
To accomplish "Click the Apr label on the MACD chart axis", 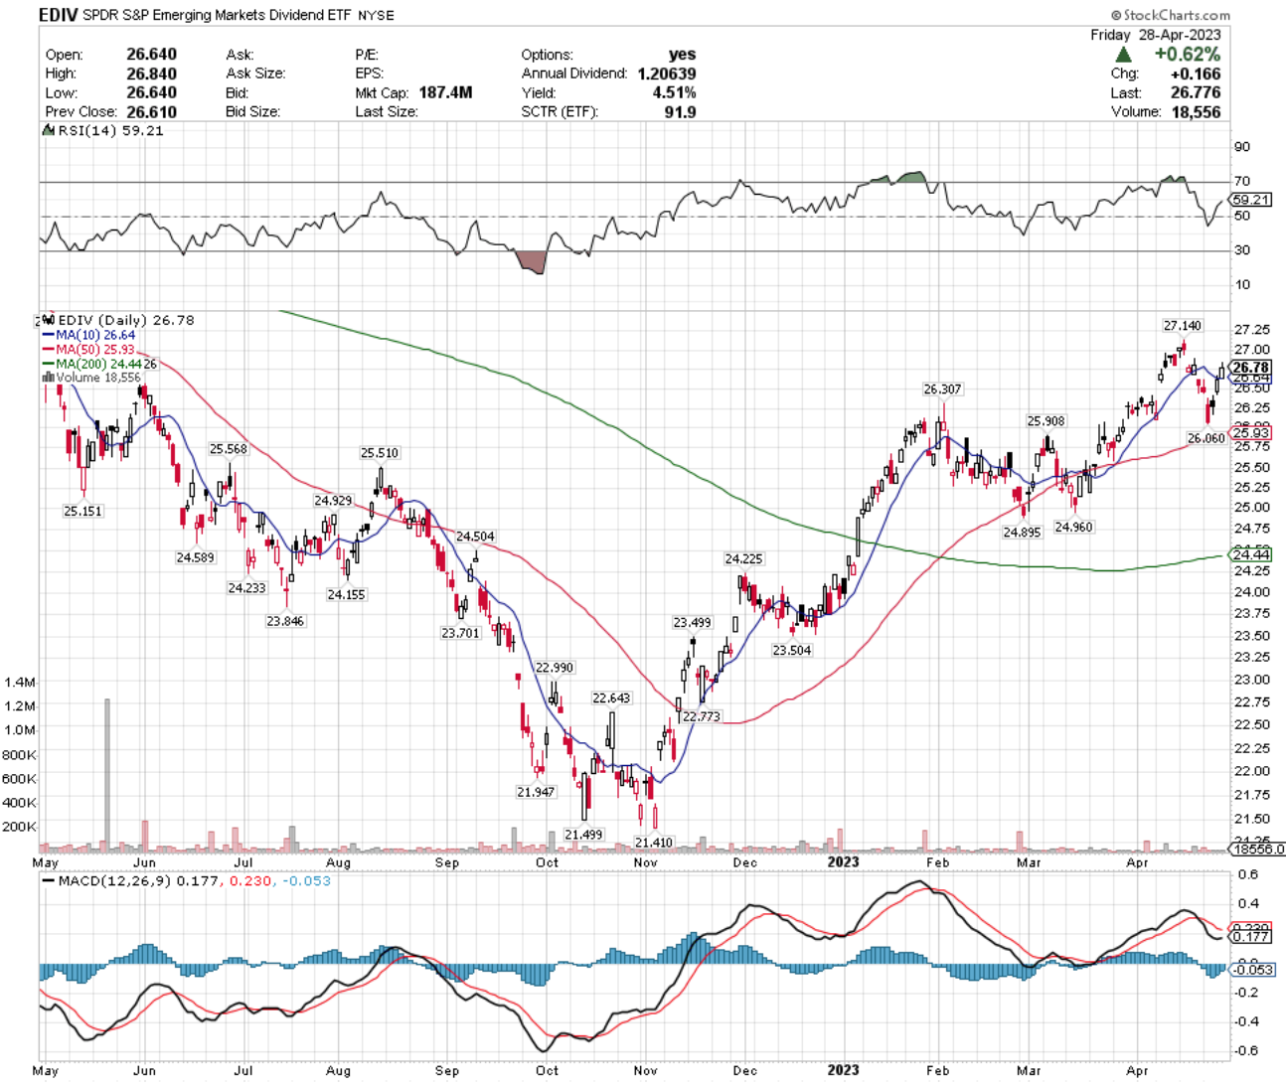I will pos(1138,1070).
